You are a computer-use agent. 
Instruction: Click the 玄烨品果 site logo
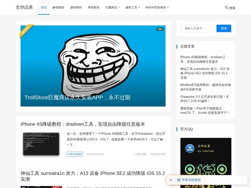click(x=24, y=7)
